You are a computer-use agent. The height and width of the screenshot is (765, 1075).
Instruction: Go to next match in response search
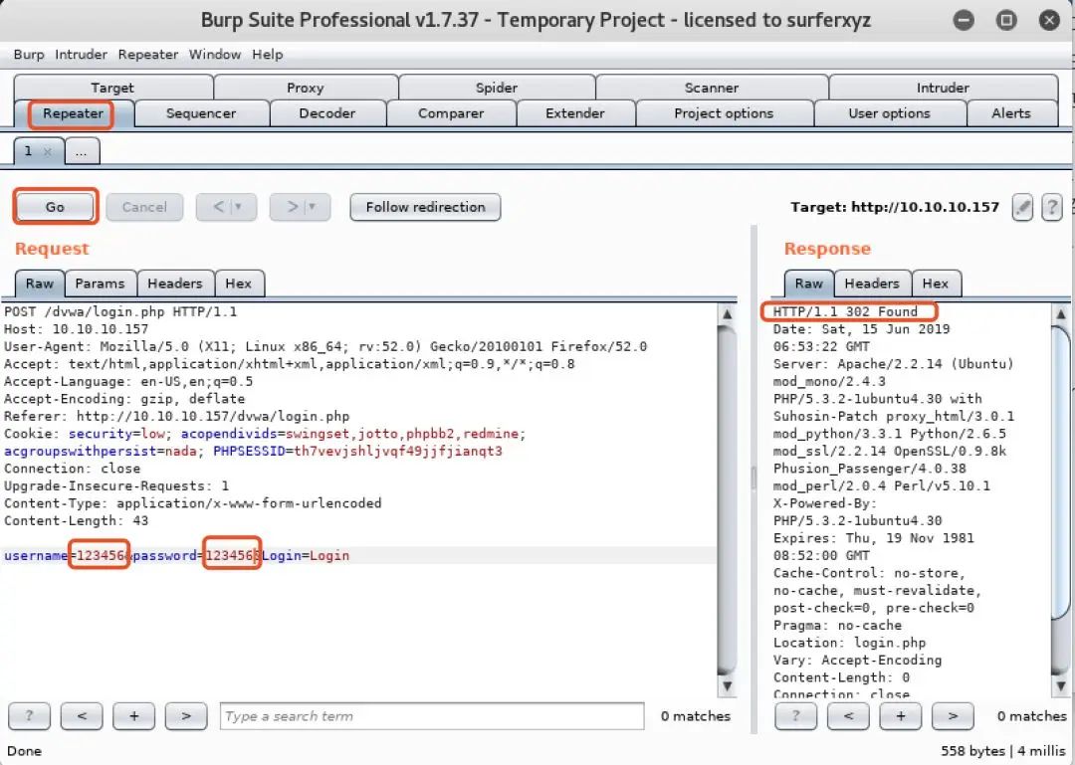[953, 716]
